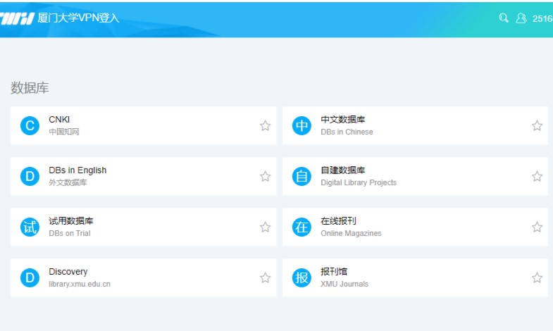
Task: Open 报刊馆 title link
Action: click(x=334, y=272)
